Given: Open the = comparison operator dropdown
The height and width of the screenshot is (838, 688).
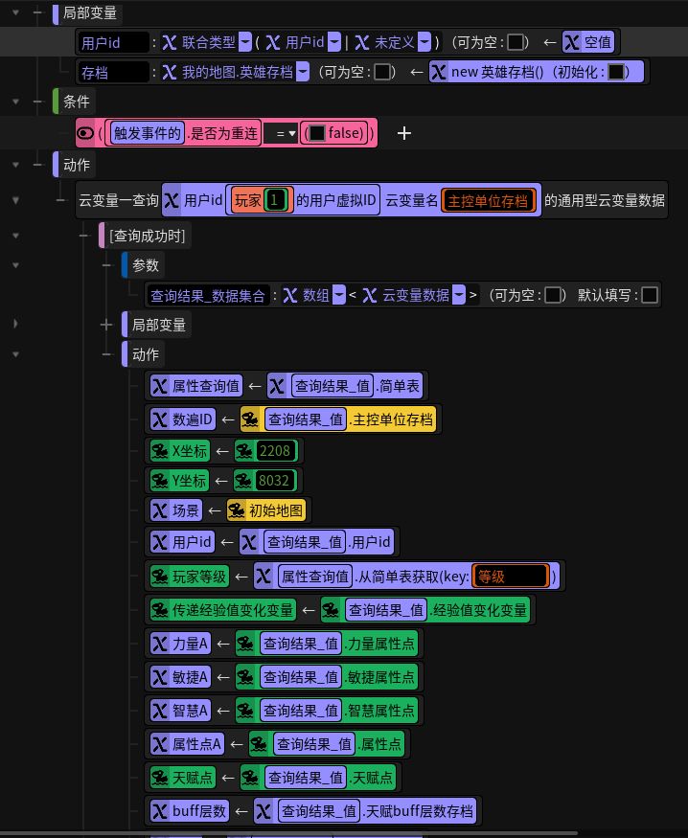Looking at the screenshot, I should point(281,133).
